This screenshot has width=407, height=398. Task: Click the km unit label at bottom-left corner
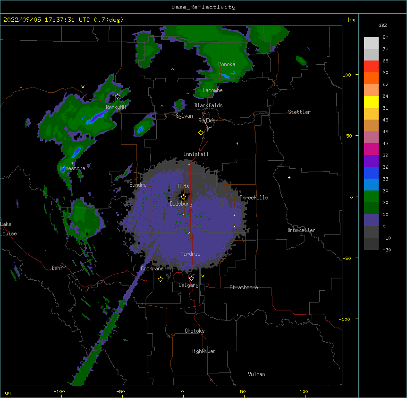point(7,392)
